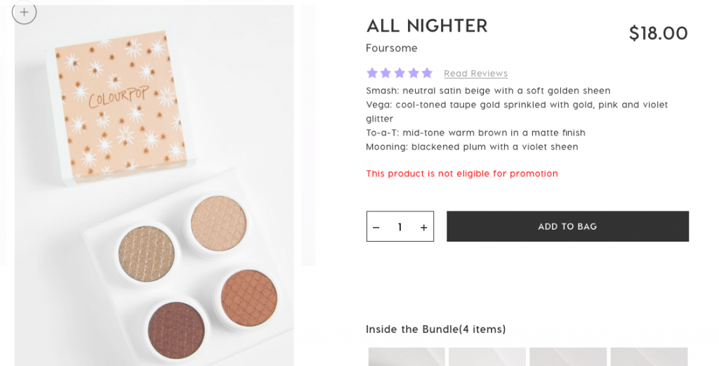Increase quantity with the plus button
The image size is (719, 366).
423,227
